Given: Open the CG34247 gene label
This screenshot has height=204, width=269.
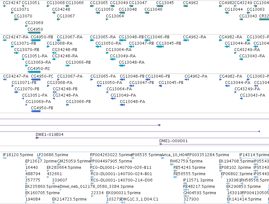Looking at the screenshot, I should [12, 3].
